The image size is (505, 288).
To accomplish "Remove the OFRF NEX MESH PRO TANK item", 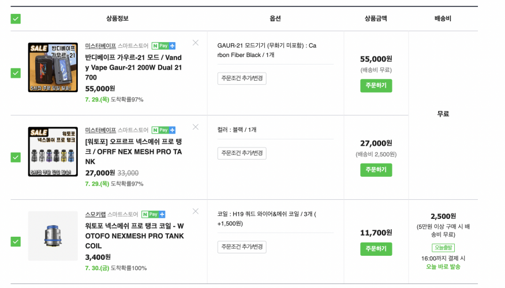I will pos(196,127).
